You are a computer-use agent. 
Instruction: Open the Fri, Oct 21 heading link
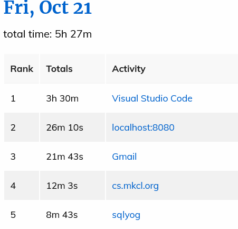pos(47,8)
